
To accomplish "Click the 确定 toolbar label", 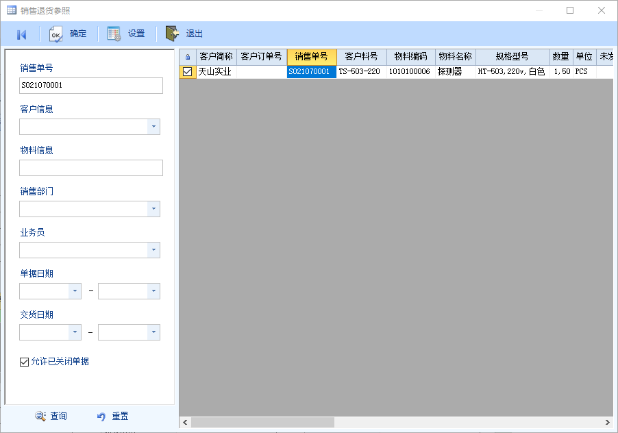I will coord(78,34).
